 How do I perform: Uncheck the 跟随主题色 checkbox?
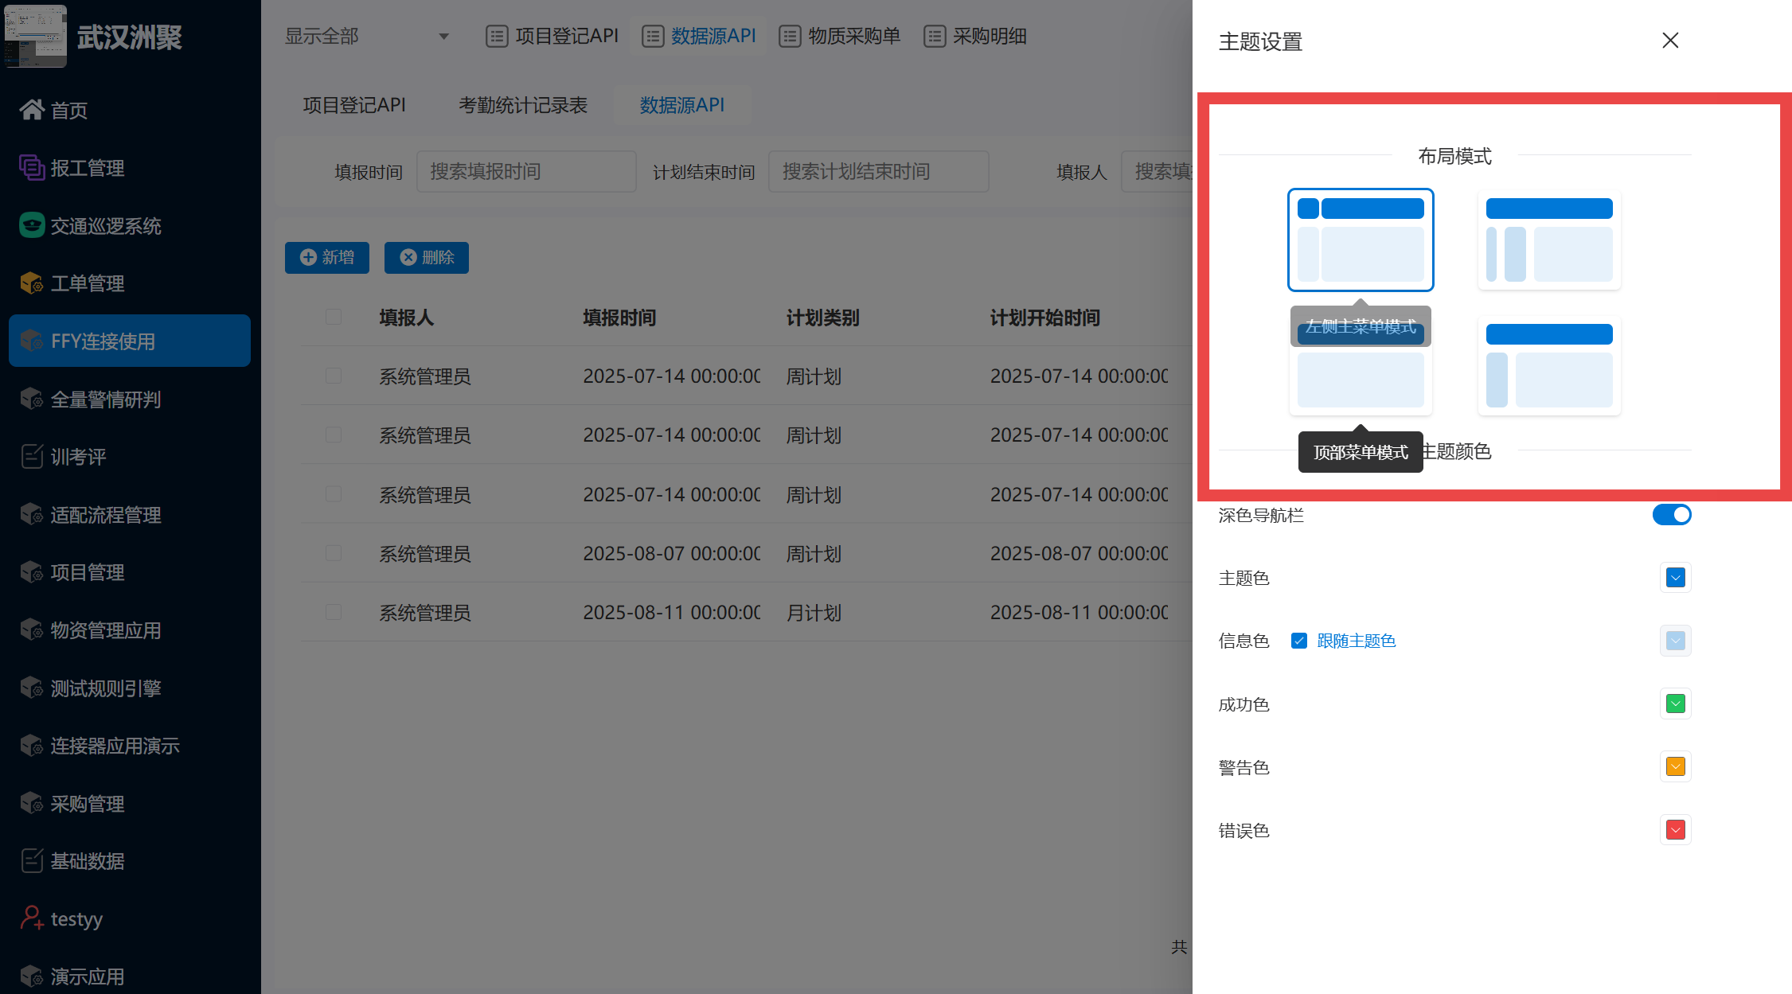pos(1299,641)
